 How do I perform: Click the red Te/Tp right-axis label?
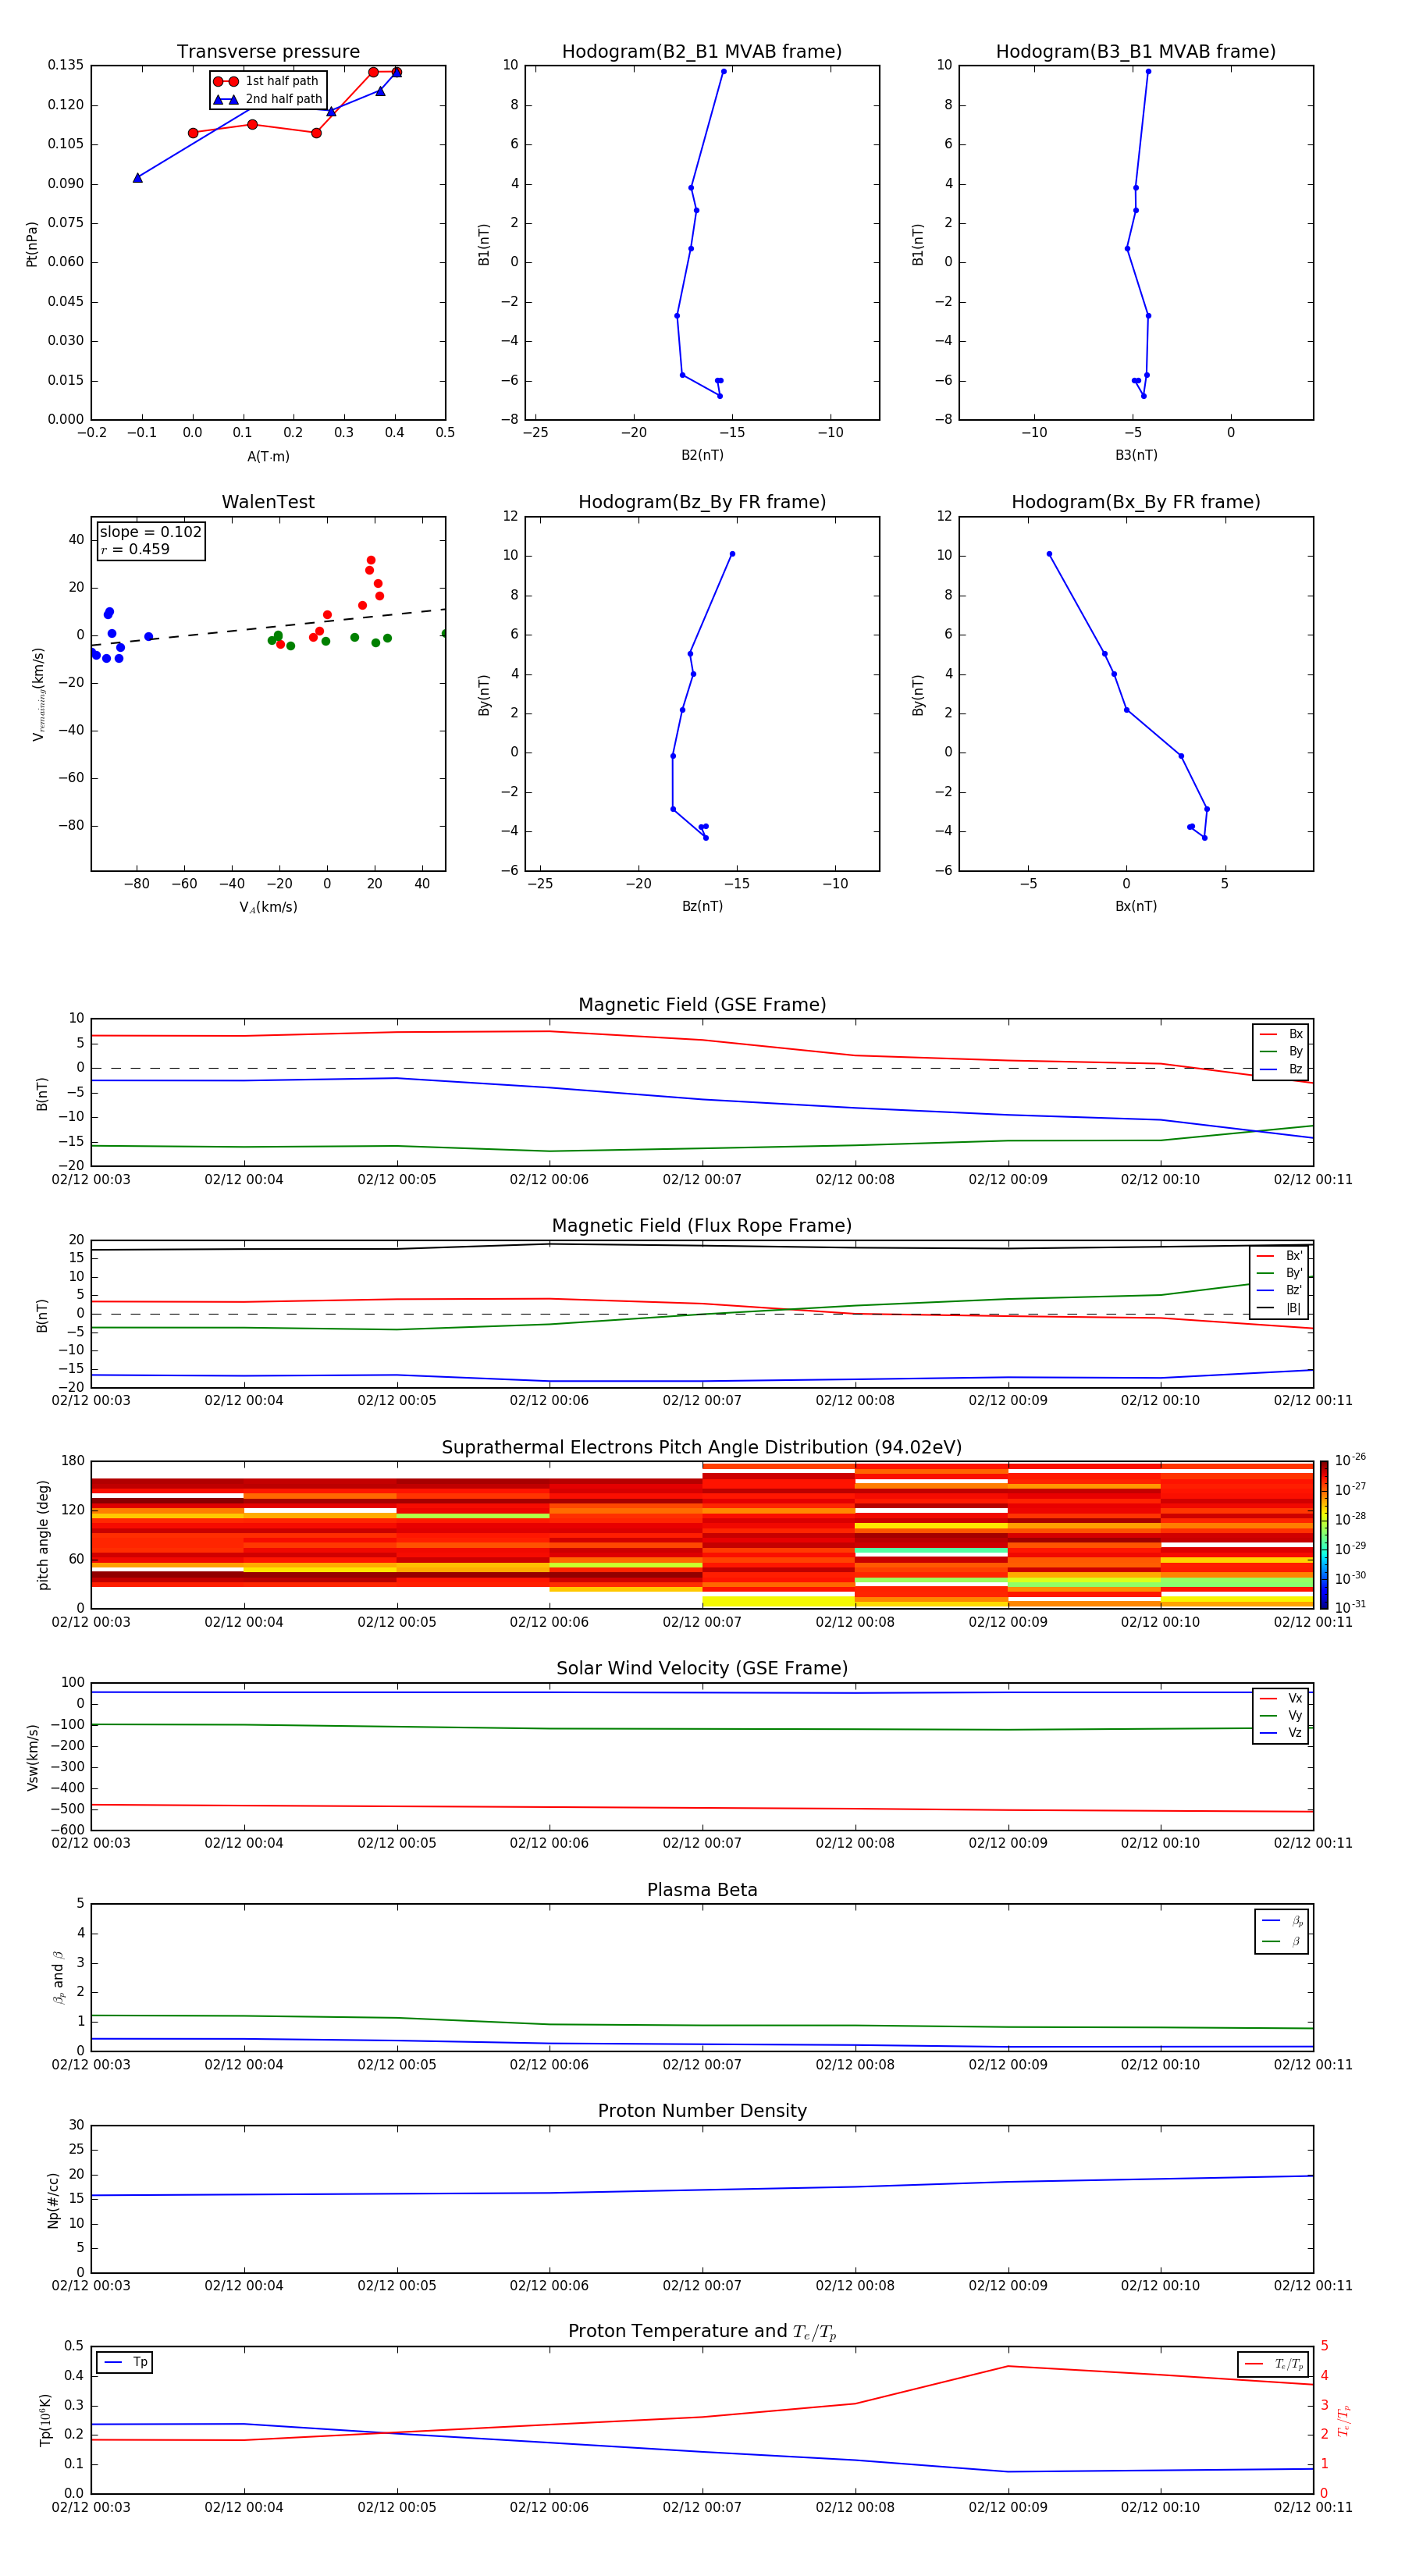point(1344,2420)
